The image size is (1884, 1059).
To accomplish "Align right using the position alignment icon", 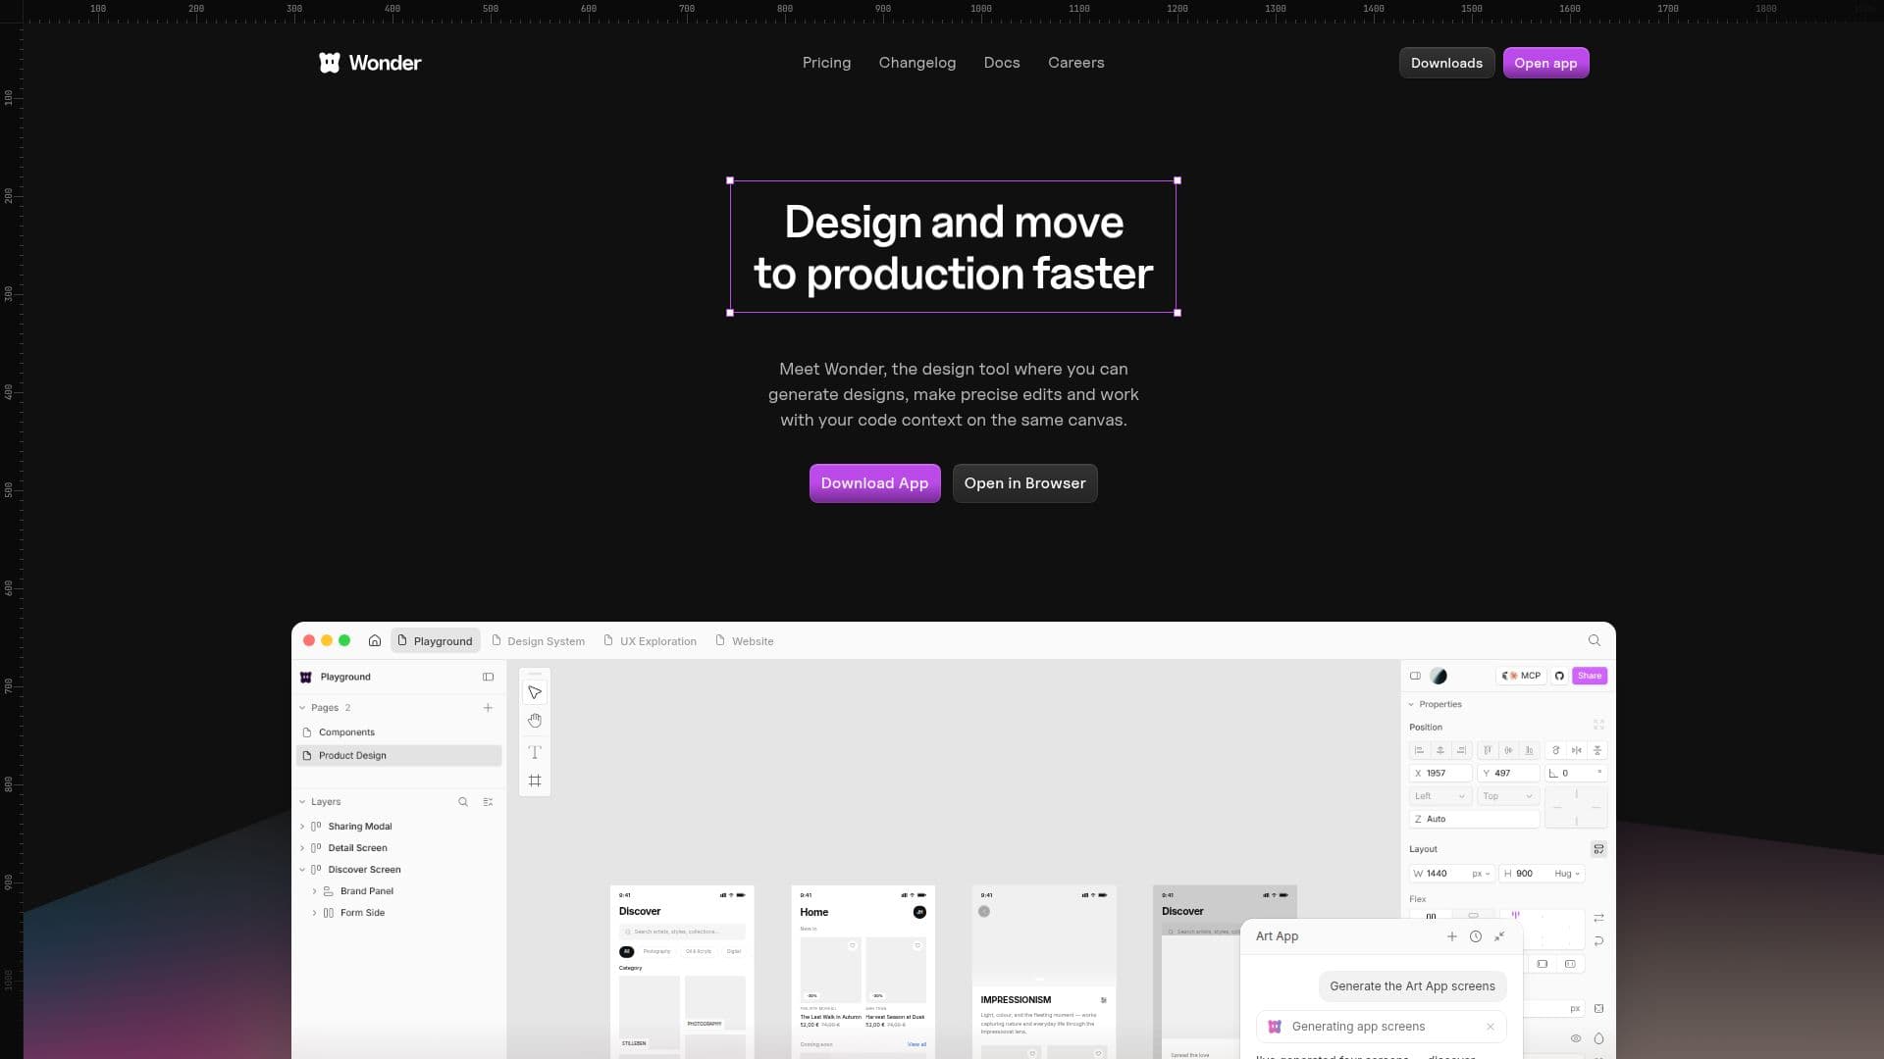I will (x=1461, y=750).
